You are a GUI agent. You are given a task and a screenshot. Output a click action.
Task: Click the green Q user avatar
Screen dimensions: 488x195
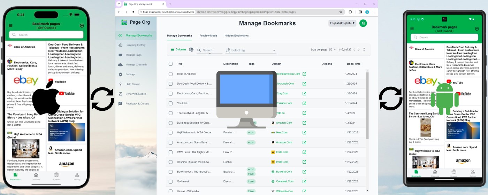coord(363,23)
